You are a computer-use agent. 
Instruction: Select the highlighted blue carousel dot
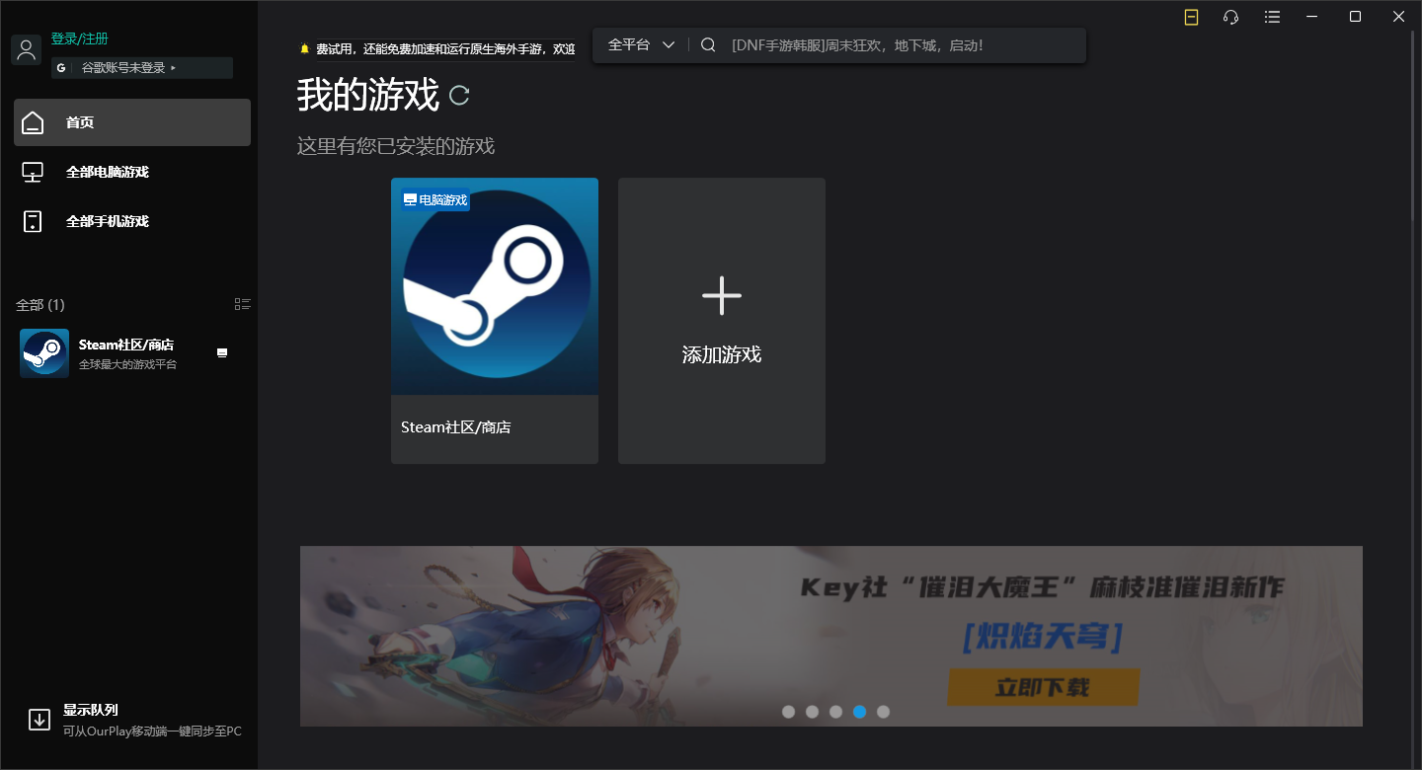[859, 712]
